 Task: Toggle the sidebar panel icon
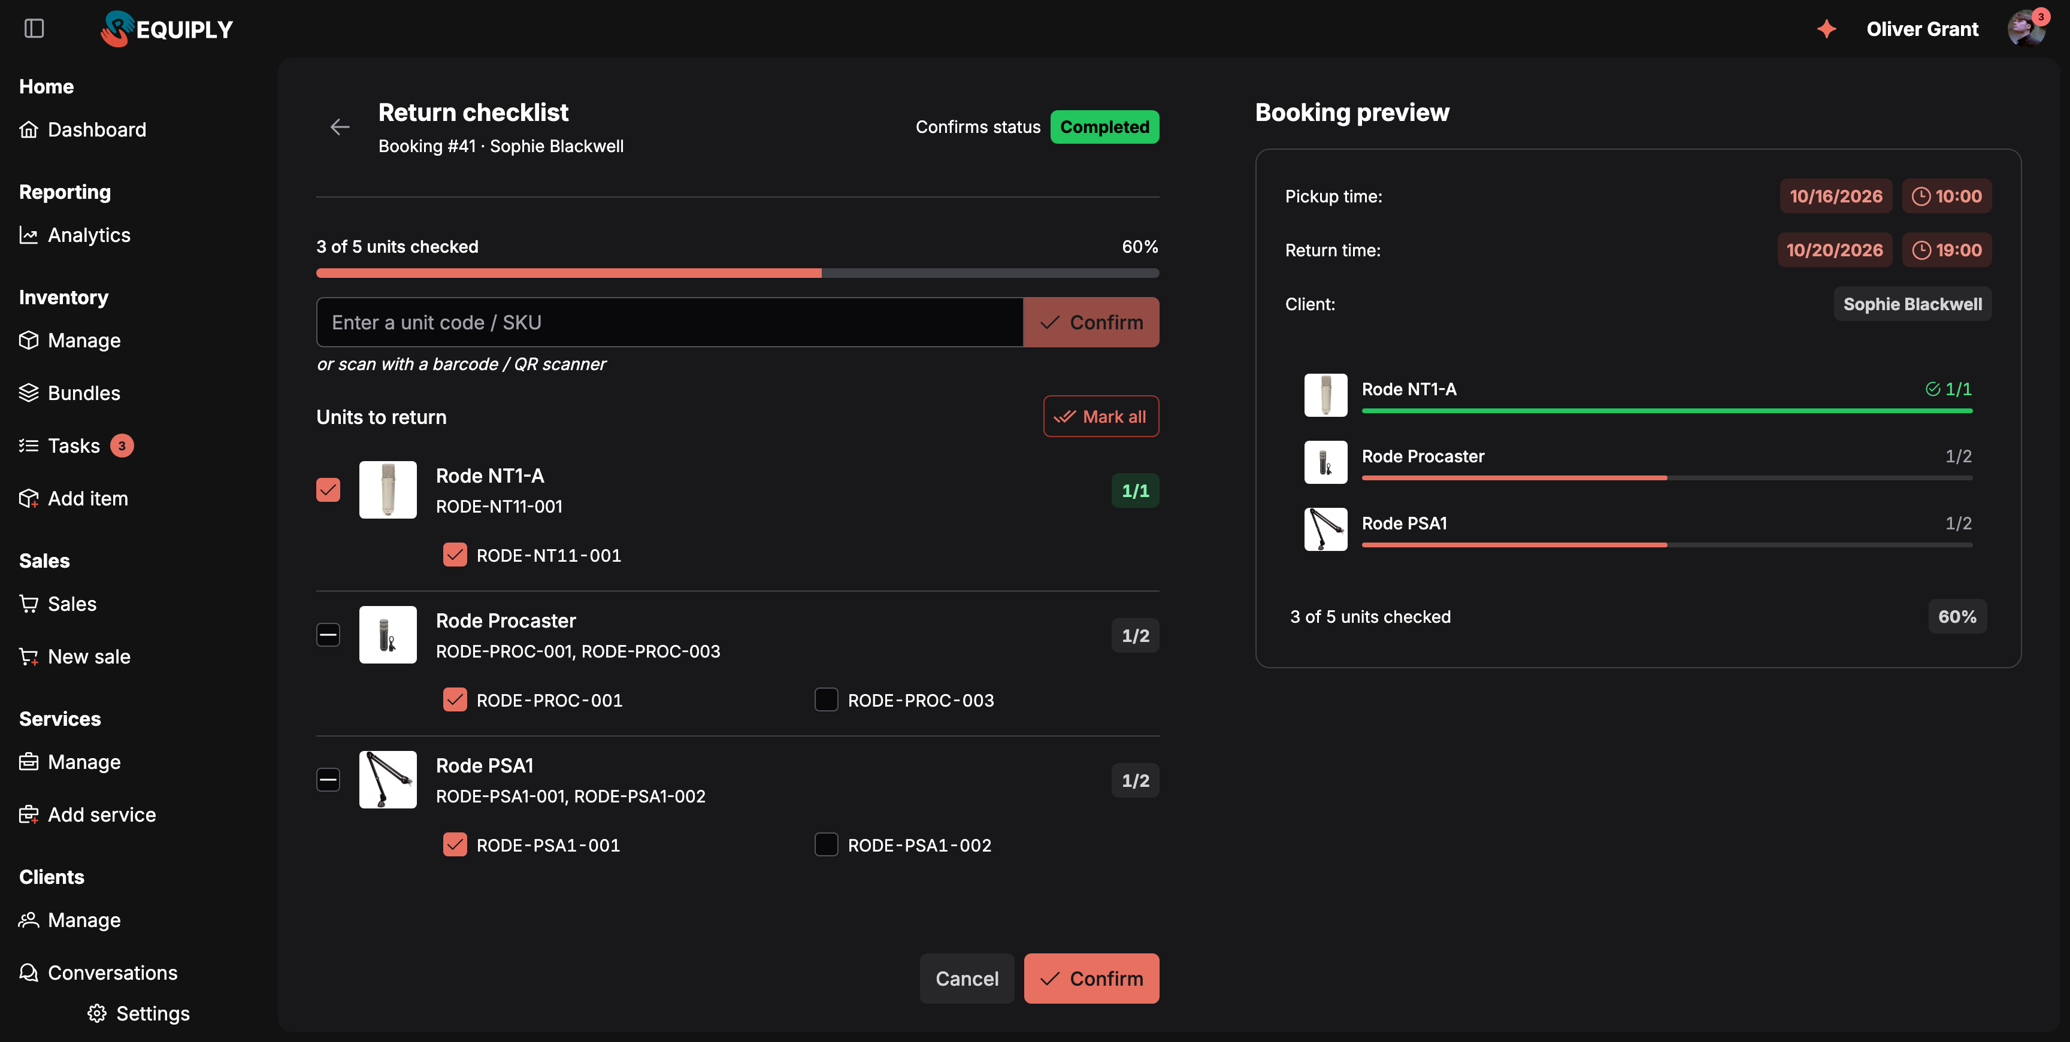pos(34,29)
